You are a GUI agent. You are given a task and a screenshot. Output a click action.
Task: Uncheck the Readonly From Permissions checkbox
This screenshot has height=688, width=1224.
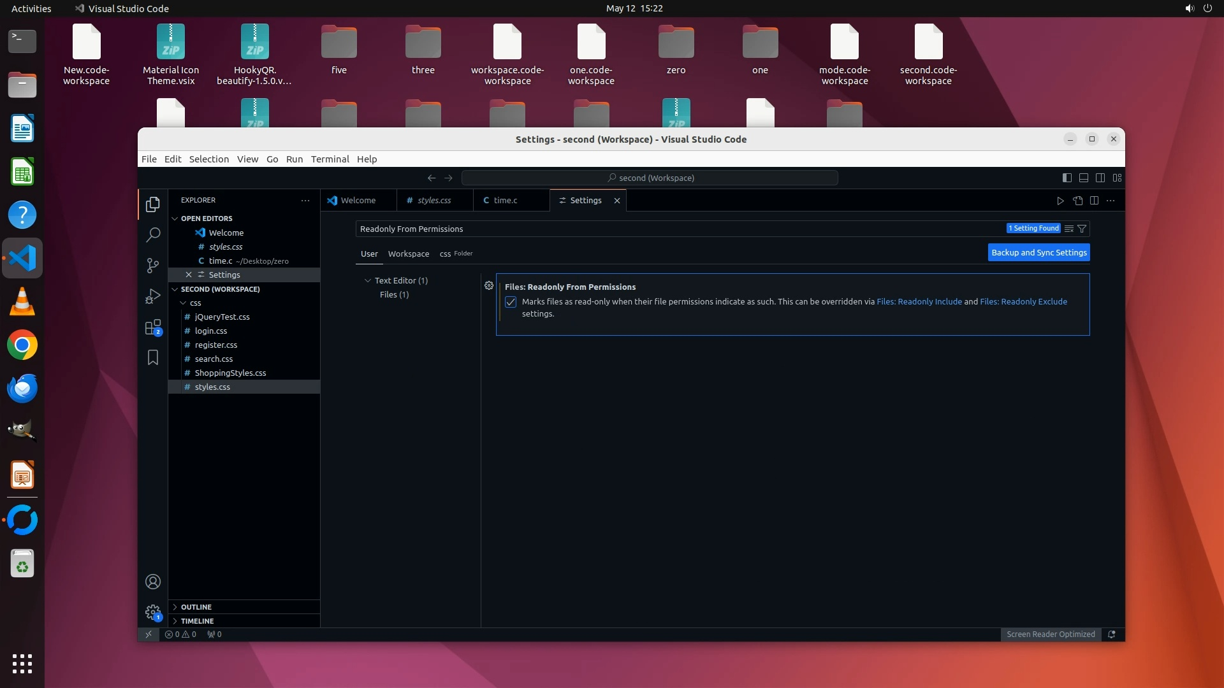[x=511, y=302]
